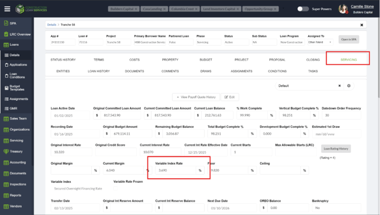Click the Loan Active Date field
Viewport: 380px width, 215px height.
[70, 115]
